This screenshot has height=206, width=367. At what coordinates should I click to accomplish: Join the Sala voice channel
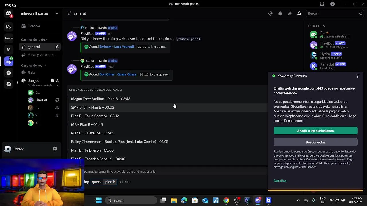pyautogui.click(x=40, y=72)
